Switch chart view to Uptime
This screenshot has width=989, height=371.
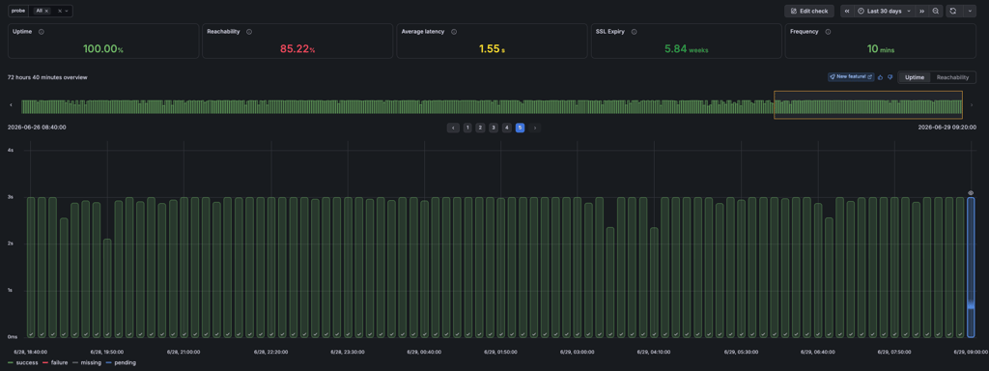(x=915, y=77)
